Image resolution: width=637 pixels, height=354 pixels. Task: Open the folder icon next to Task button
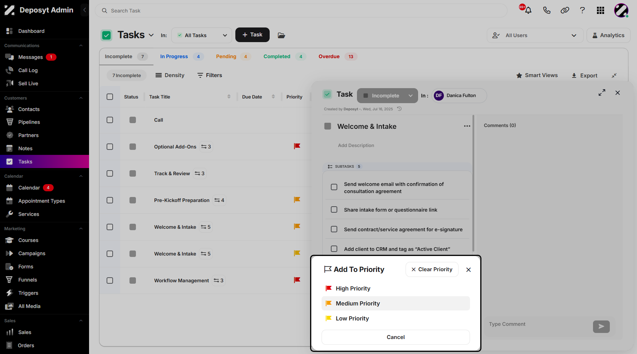pos(281,35)
